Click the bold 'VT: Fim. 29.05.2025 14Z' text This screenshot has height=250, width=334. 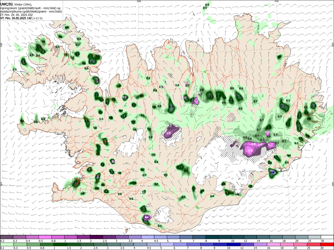click(16, 18)
